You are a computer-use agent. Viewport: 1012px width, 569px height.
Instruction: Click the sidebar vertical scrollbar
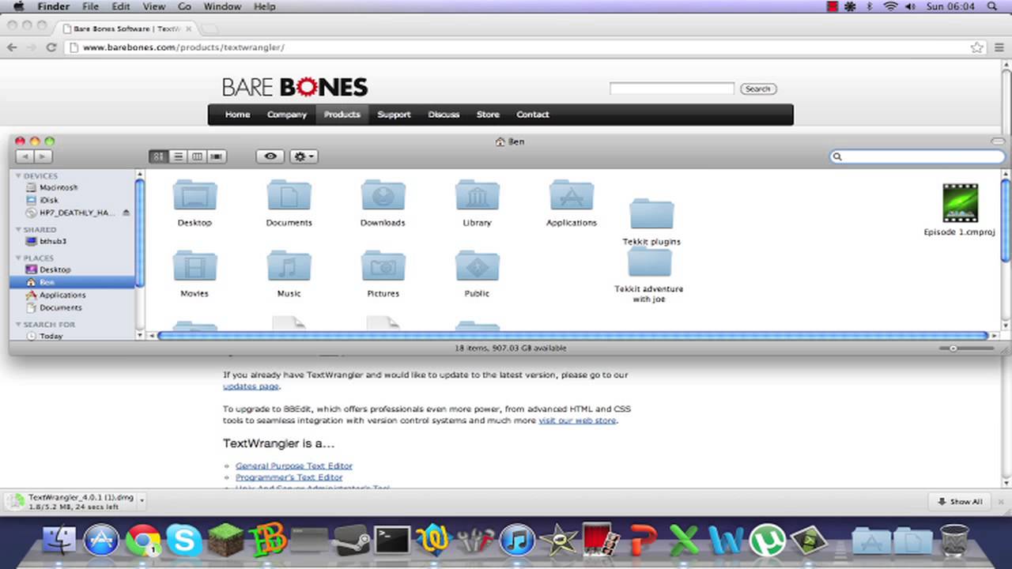click(140, 233)
